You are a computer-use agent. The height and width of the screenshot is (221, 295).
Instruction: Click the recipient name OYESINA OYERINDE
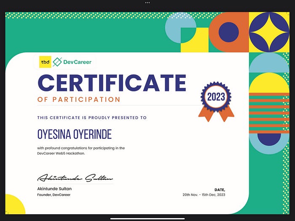[75, 134]
